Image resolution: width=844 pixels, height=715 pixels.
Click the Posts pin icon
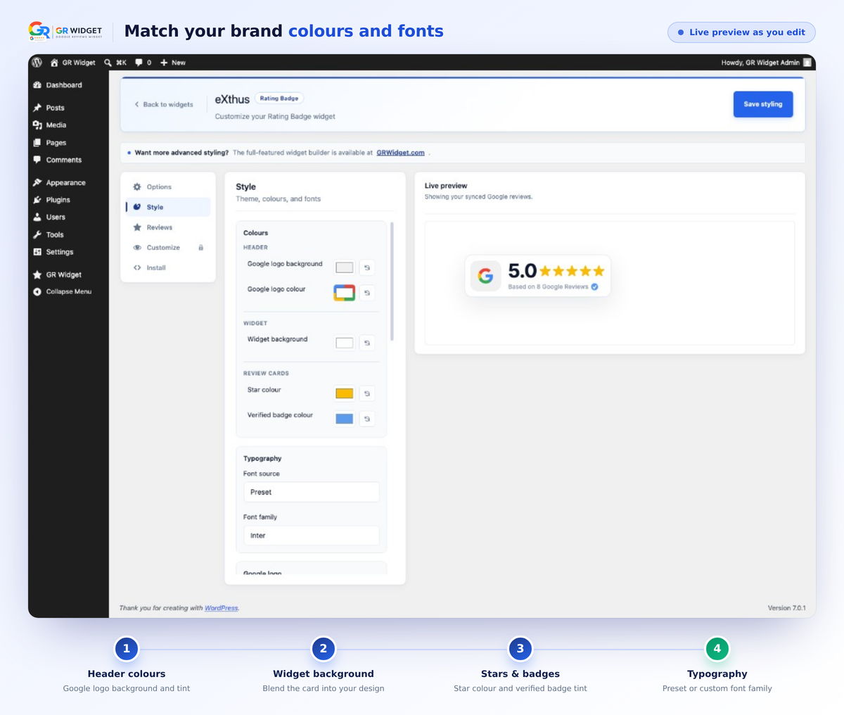coord(37,108)
